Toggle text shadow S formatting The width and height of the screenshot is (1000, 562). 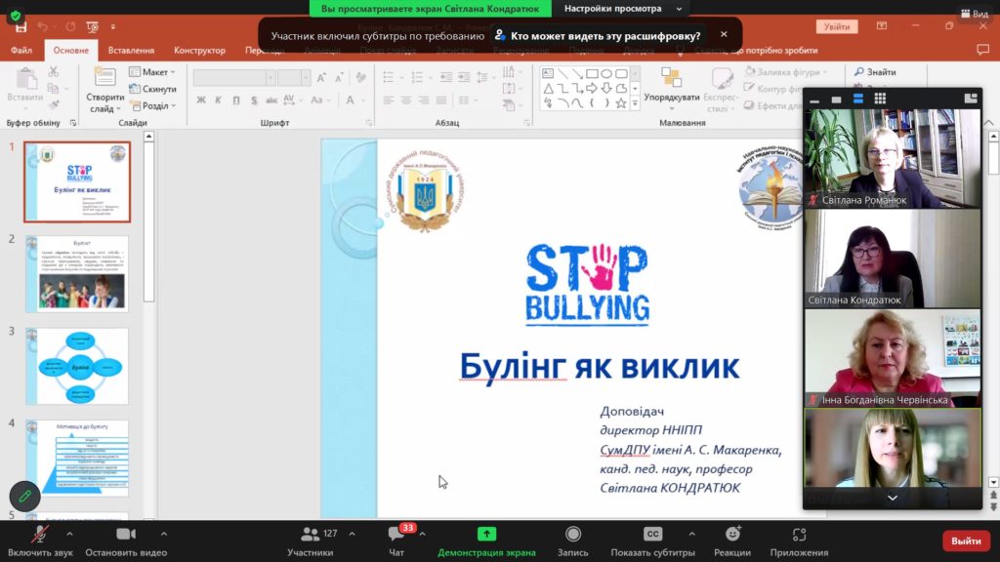(x=254, y=100)
